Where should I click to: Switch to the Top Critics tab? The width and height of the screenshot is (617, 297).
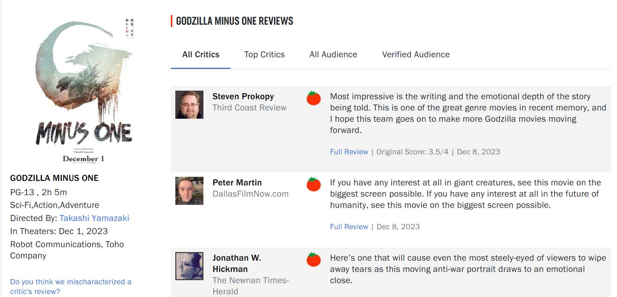point(264,55)
